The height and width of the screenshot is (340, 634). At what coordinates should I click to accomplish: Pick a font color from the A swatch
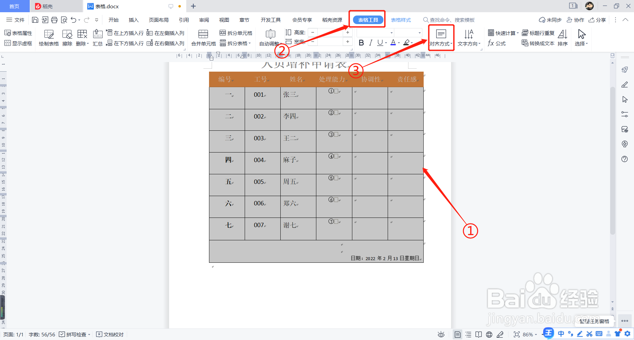(x=393, y=42)
